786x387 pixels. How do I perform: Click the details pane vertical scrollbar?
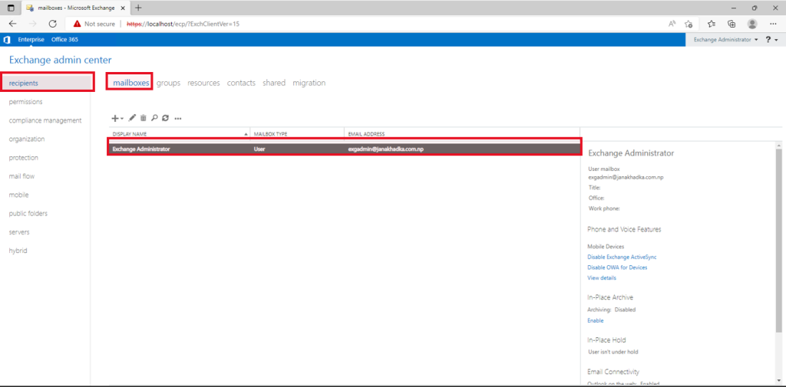(778, 241)
